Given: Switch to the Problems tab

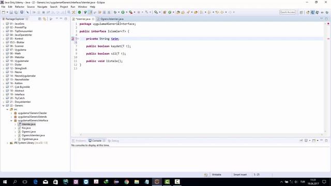Looking at the screenshot, I should [79, 141].
